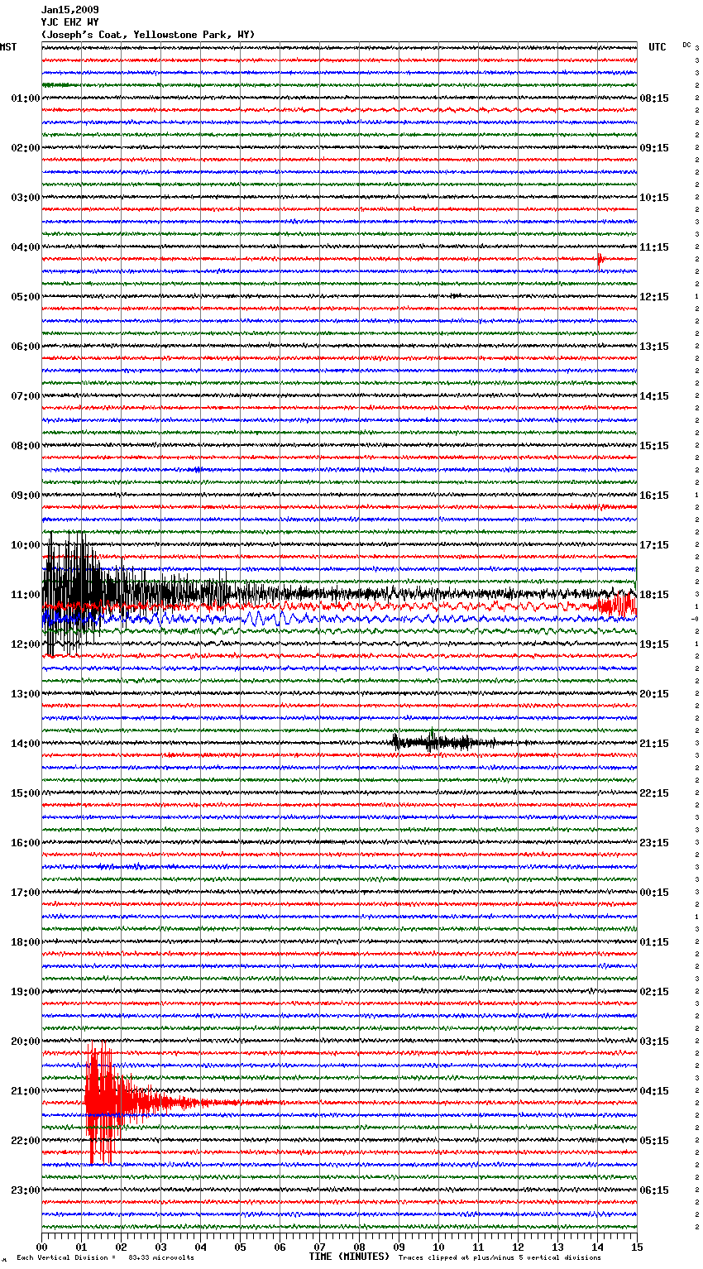Click minute tick "00" on bottom axis
The width and height of the screenshot is (703, 1269).
[x=41, y=1247]
